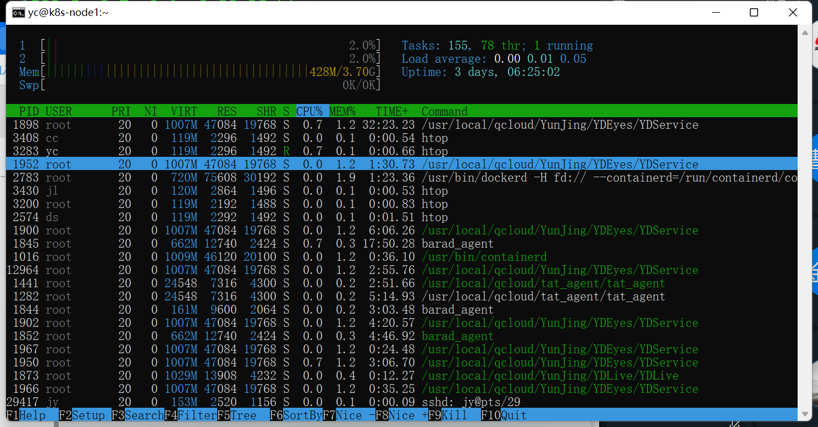This screenshot has height=427, width=818.
Task: Select the containerd process row, PID 1016
Action: click(402, 257)
